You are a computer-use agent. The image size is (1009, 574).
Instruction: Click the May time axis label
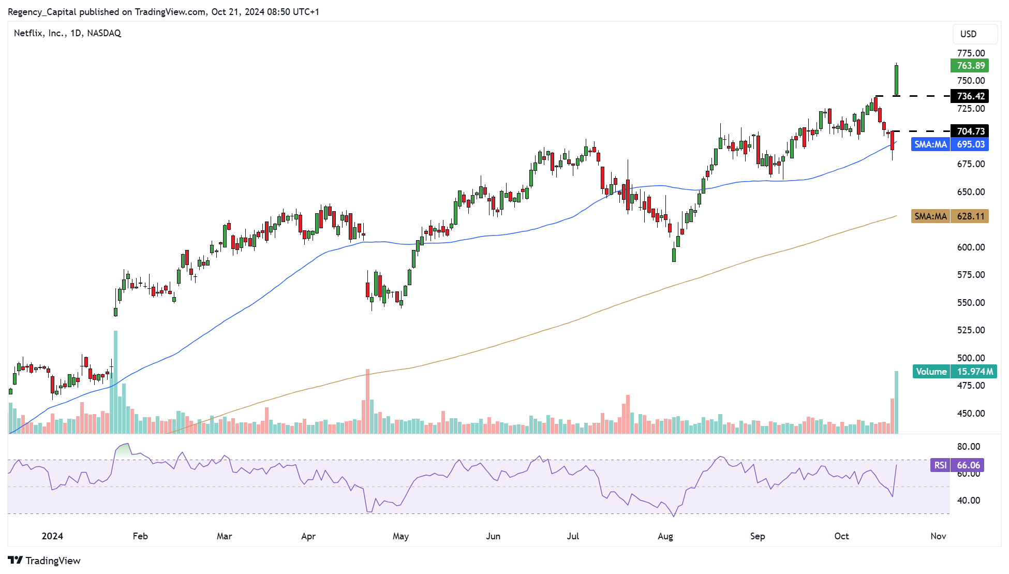pos(401,536)
